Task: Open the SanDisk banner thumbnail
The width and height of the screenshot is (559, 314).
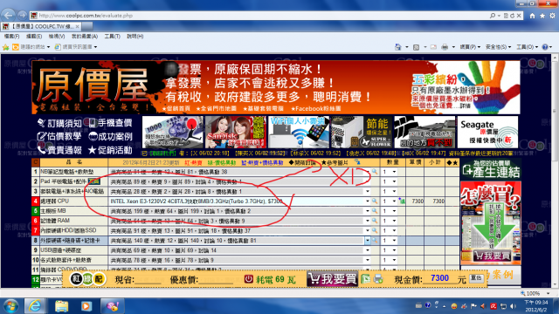Action: click(x=235, y=132)
